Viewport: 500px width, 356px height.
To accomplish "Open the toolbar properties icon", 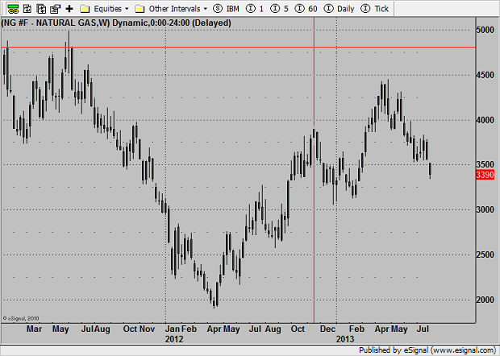I will (x=56, y=9).
